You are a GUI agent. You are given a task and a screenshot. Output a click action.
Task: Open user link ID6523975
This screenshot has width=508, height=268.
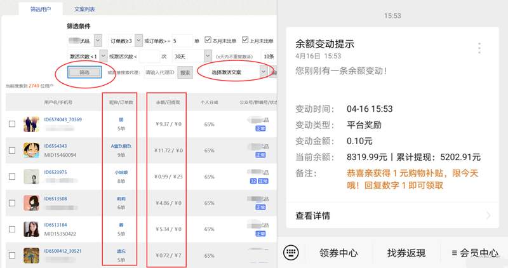(x=55, y=172)
